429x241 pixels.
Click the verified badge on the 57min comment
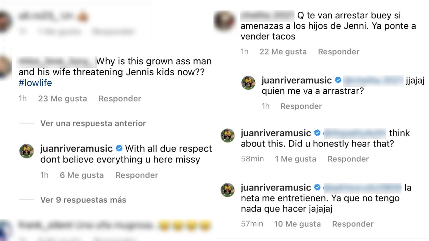click(x=317, y=187)
